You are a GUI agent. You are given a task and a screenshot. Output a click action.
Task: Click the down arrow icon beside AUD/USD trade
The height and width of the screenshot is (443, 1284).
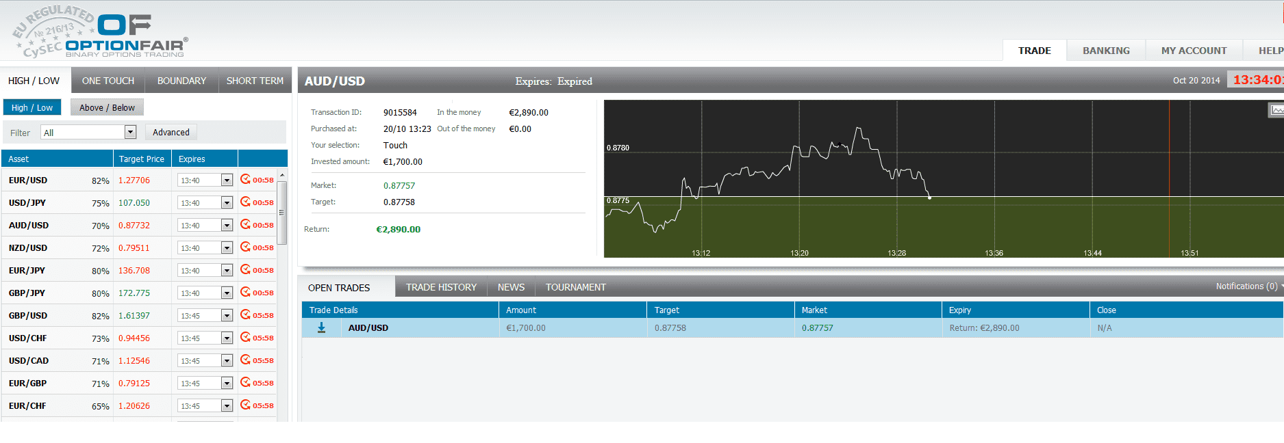point(321,328)
